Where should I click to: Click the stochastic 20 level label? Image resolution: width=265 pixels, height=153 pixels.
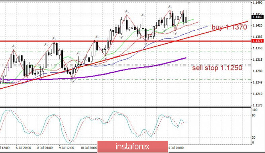click(x=253, y=138)
